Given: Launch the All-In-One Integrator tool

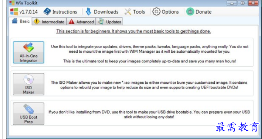Looking at the screenshot, I should coord(28,53).
